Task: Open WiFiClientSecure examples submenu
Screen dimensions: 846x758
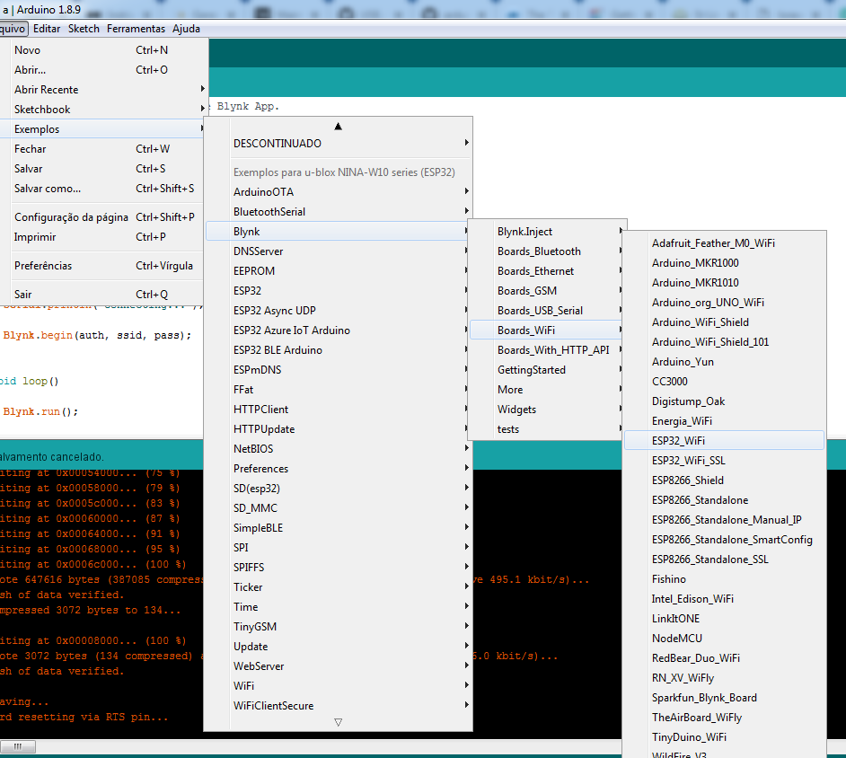Action: coord(339,706)
